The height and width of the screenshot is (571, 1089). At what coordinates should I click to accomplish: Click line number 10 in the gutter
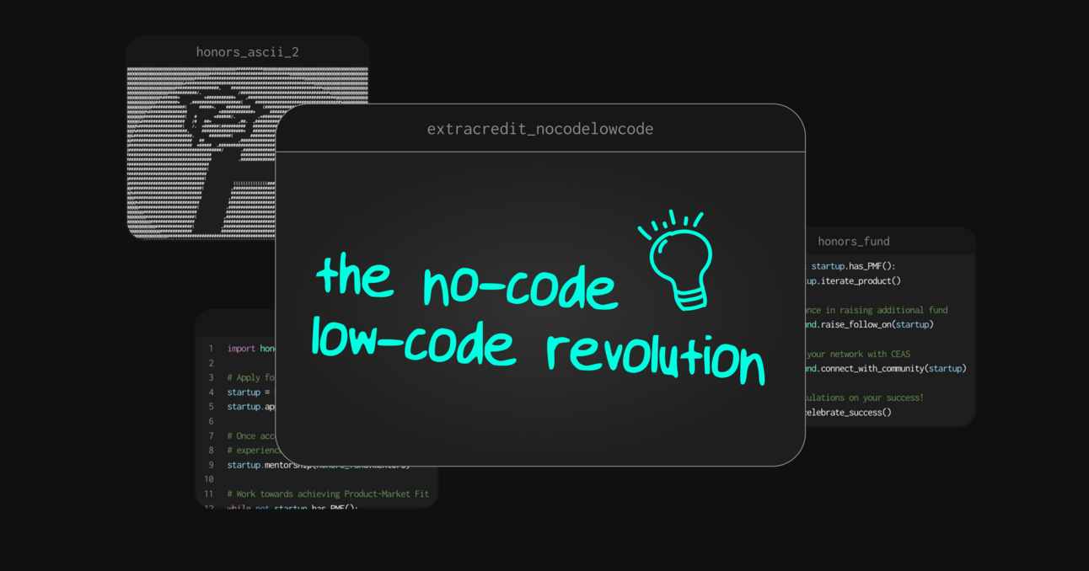[x=209, y=479]
